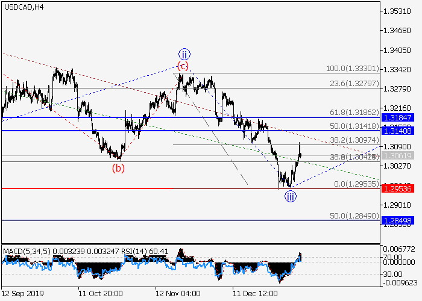This screenshot has width=422, height=301.
Task: Click the red (c) wave label
Action: click(x=183, y=66)
